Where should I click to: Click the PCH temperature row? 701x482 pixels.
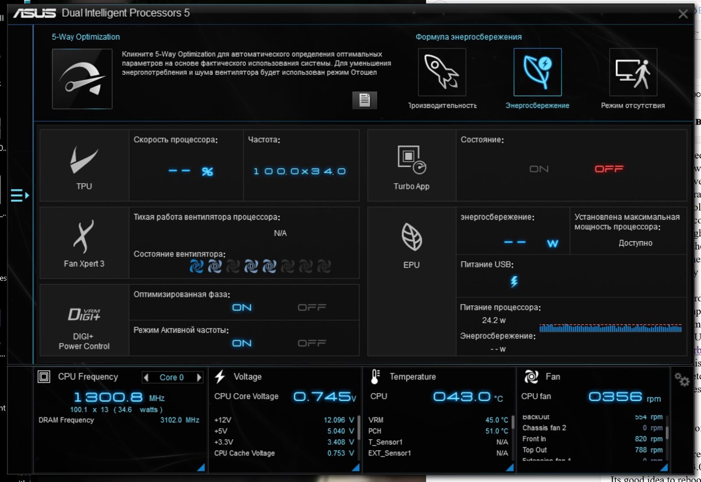coord(438,431)
